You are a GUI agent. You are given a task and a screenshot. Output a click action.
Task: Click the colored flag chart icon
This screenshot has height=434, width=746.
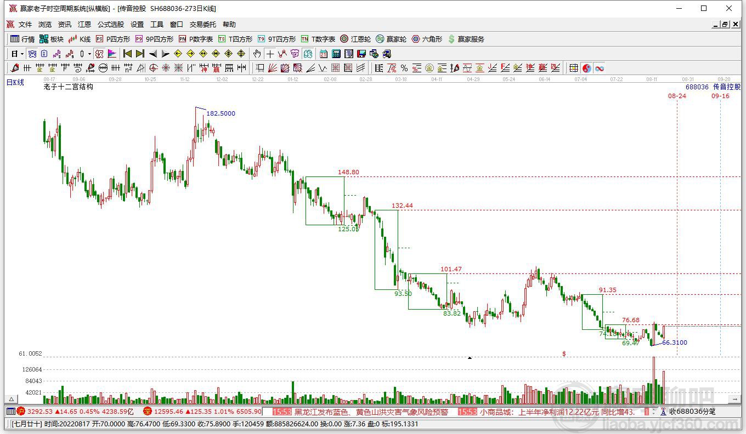point(112,54)
